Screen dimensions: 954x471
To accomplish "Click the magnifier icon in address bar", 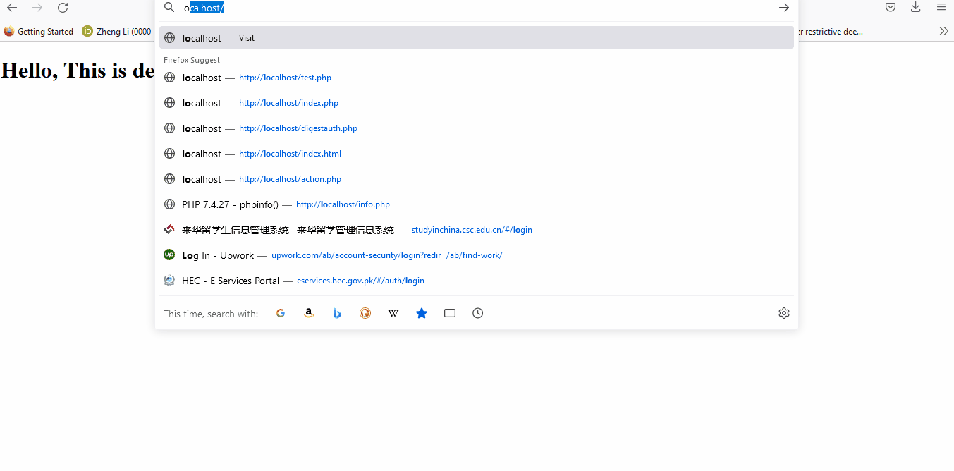I will (169, 8).
